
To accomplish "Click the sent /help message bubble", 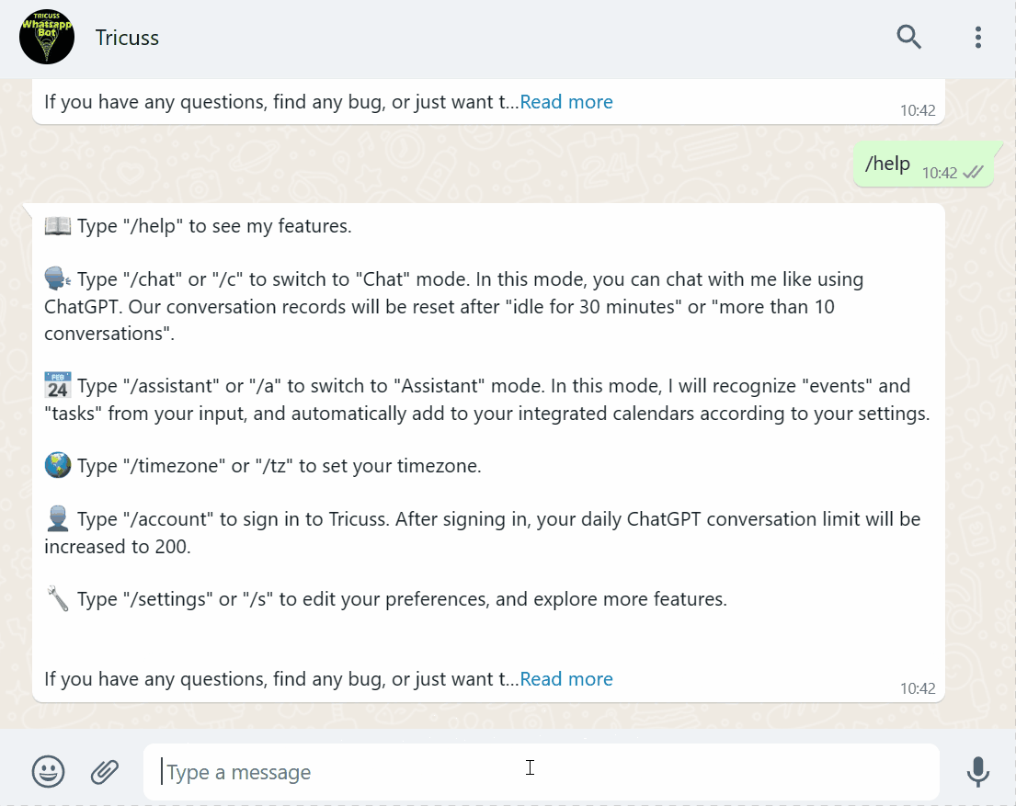I will 924,164.
